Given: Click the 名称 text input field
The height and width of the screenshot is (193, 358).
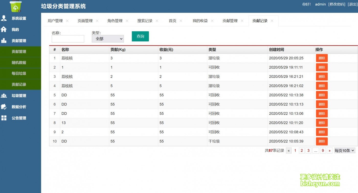Looking at the screenshot, I should point(68,39).
